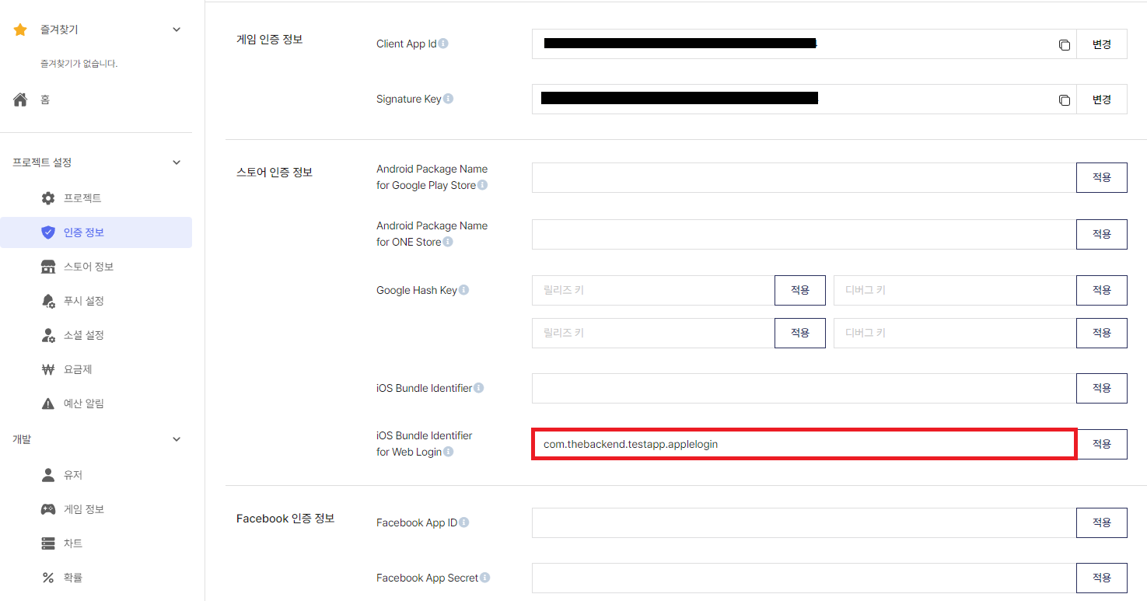The image size is (1147, 601).
Task: Collapse the 즐겨찾기 section chevron
Action: coord(177,30)
